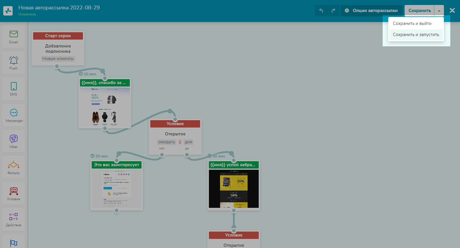Add a Viber block
Screen dimensions: 460x248
click(13, 141)
